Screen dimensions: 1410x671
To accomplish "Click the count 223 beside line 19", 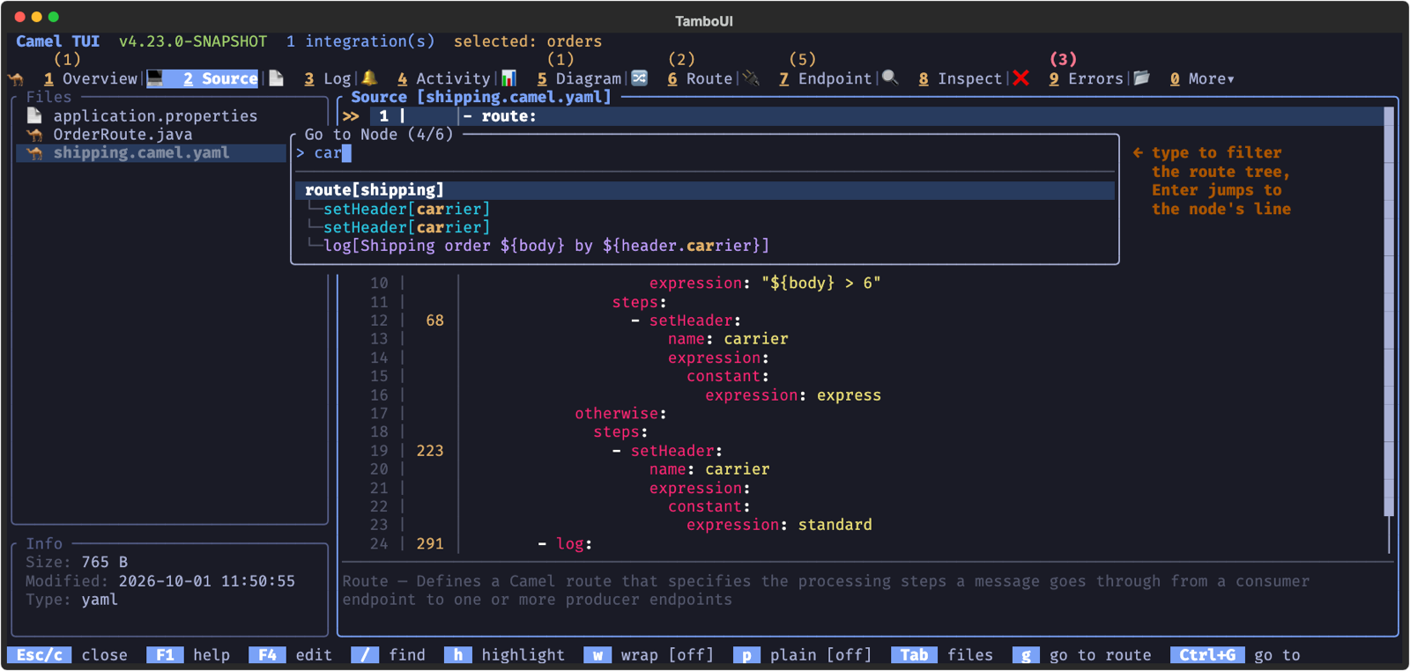I will click(x=430, y=451).
